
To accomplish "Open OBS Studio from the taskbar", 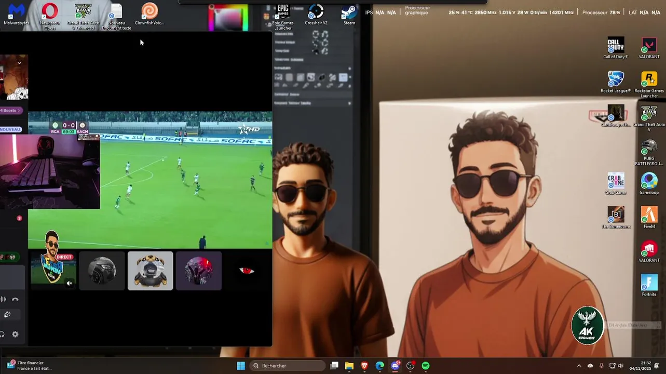I will (x=411, y=366).
